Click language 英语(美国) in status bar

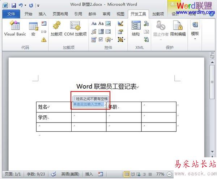70,174
